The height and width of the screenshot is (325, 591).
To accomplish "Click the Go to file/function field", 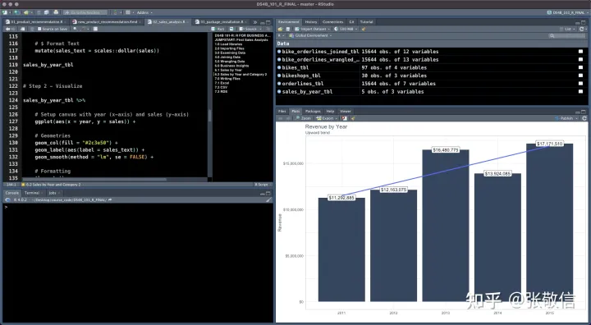I will click(x=85, y=12).
